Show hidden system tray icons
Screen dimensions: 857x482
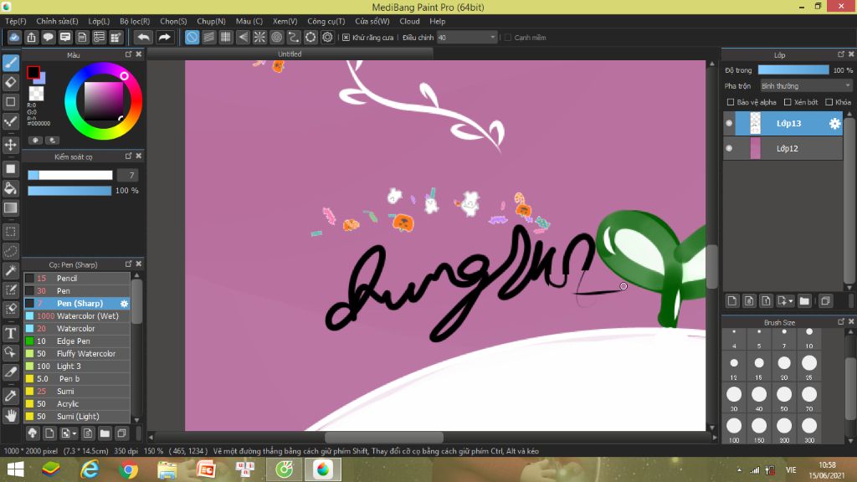point(740,470)
